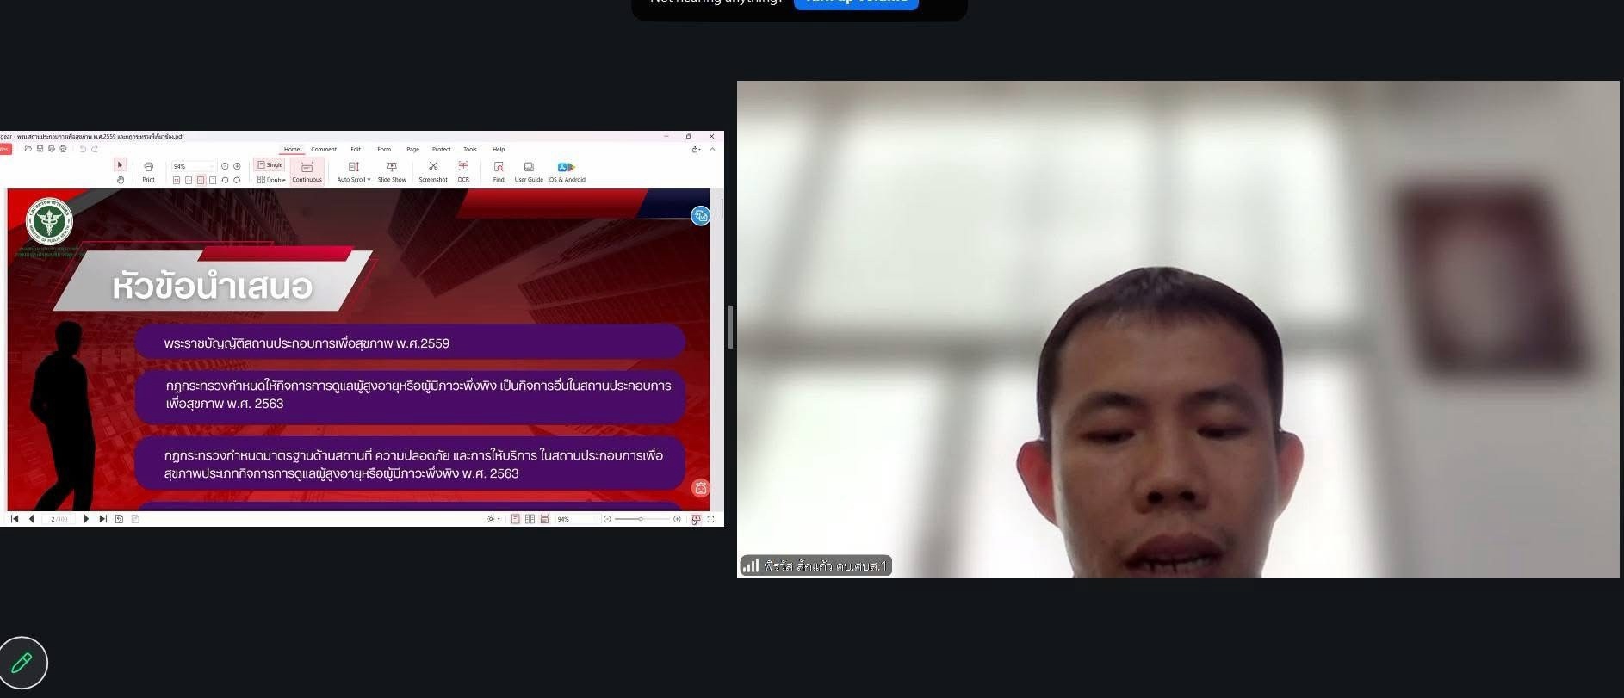The height and width of the screenshot is (698, 1624).
Task: Toggle Continuous scrolling mode
Action: [307, 171]
